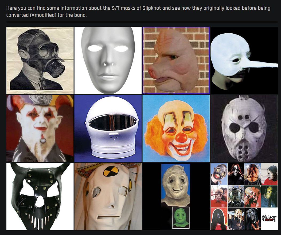Select the blank white face mask image

coord(108,61)
